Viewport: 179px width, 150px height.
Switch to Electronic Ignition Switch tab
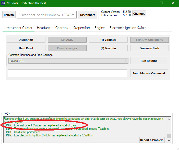[x=128, y=28]
